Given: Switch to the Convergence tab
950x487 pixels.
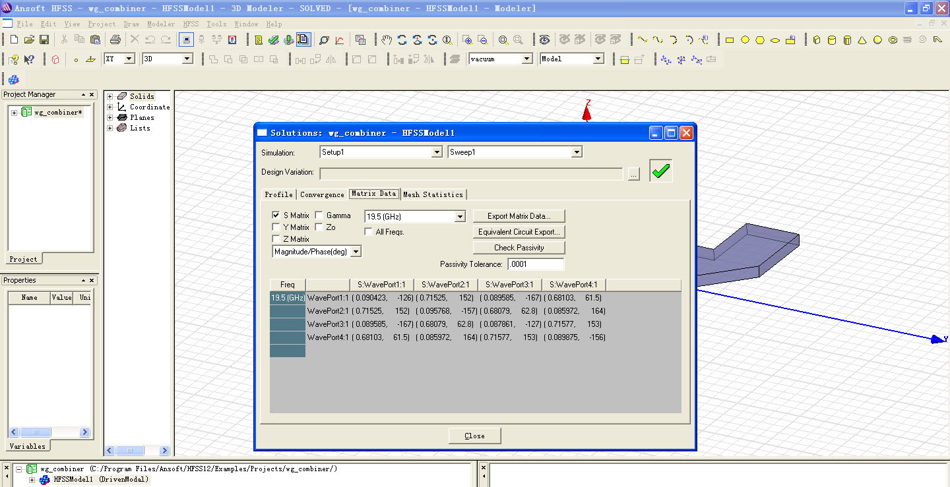Looking at the screenshot, I should (x=322, y=194).
